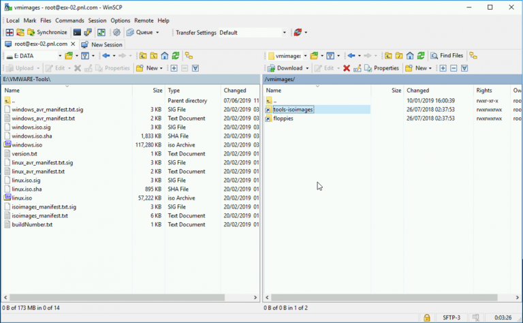Click the E:\VMWARE-Tools\ local path bar
Viewport: 523px width, 323px height.
click(131, 79)
